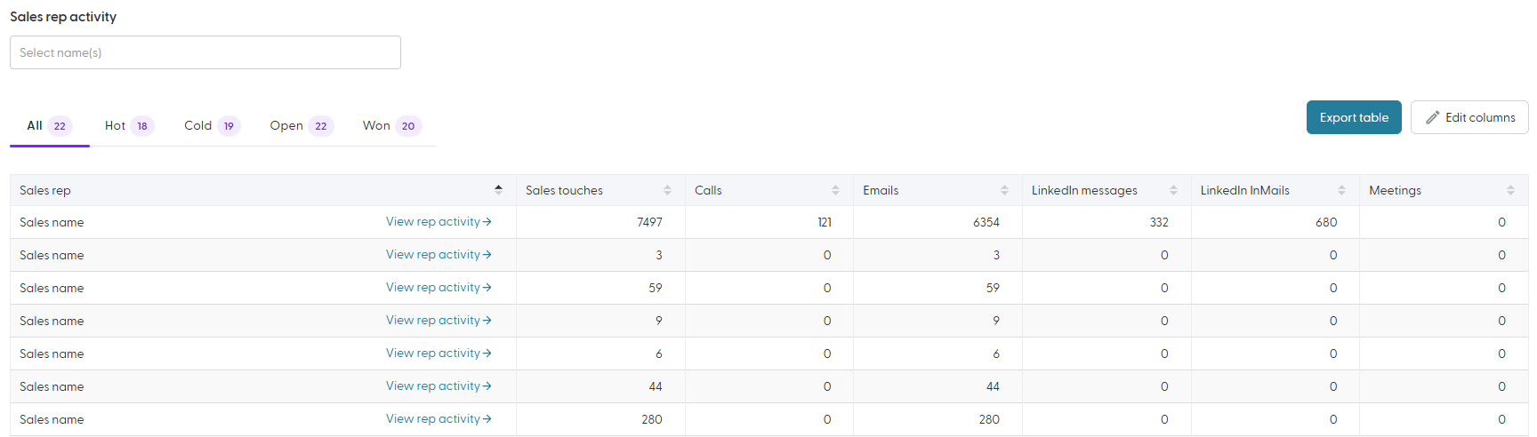
Task: Switch to the All tab
Action: [50, 126]
